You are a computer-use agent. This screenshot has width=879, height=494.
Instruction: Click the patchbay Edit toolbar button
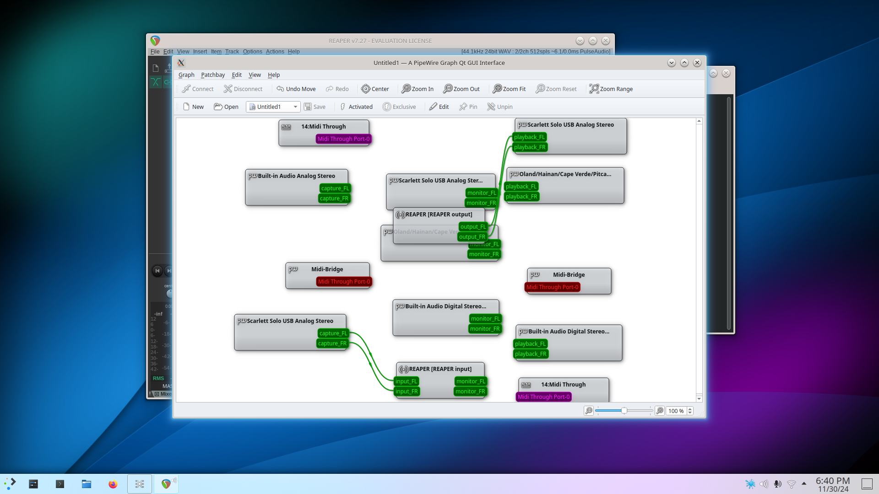[439, 107]
